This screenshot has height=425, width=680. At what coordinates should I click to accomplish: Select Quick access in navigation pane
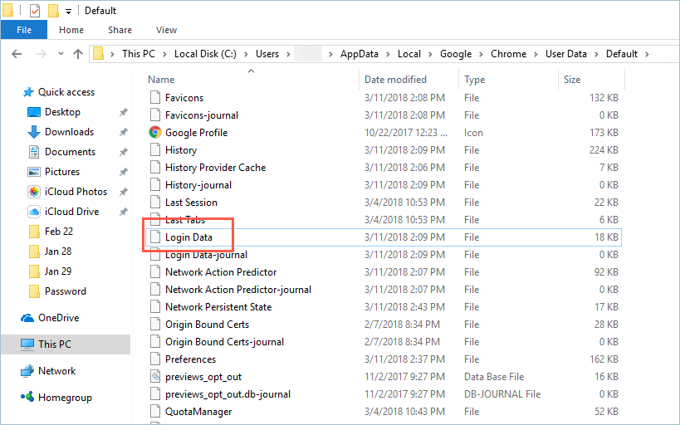coord(66,92)
